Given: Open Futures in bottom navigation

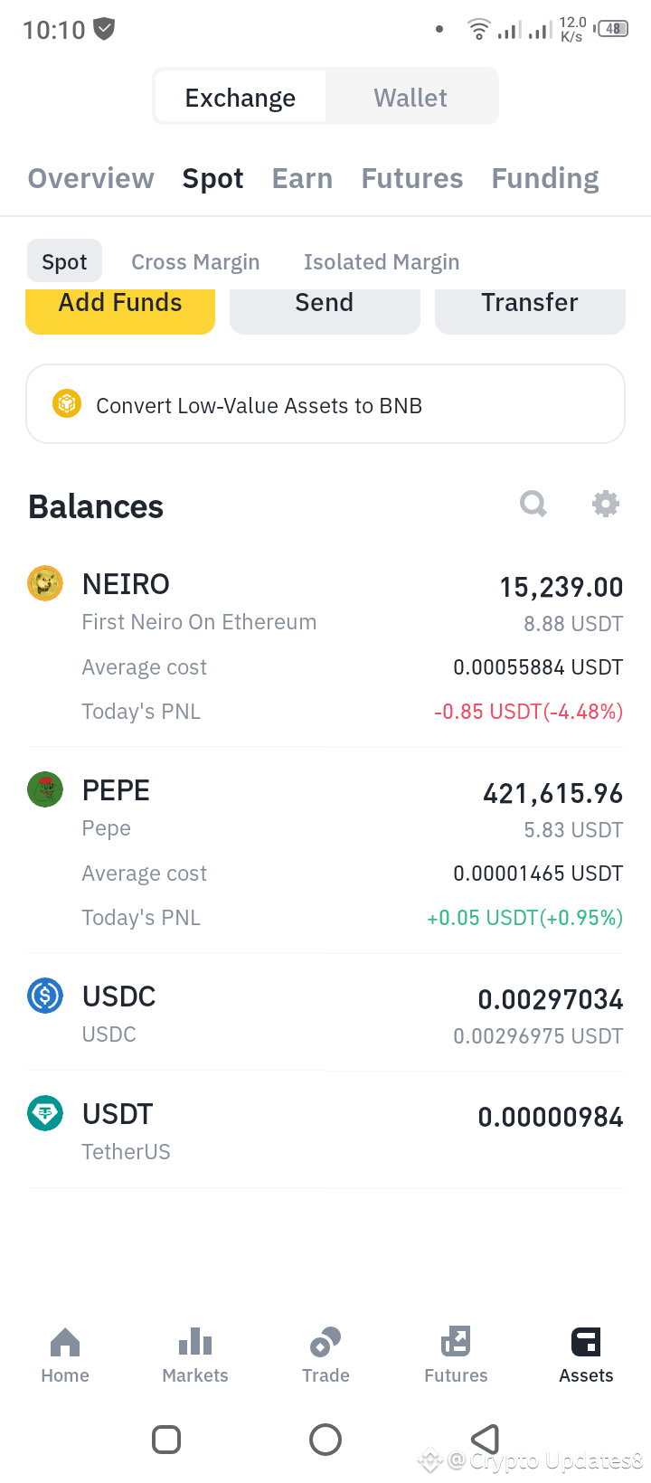Looking at the screenshot, I should [x=456, y=1355].
